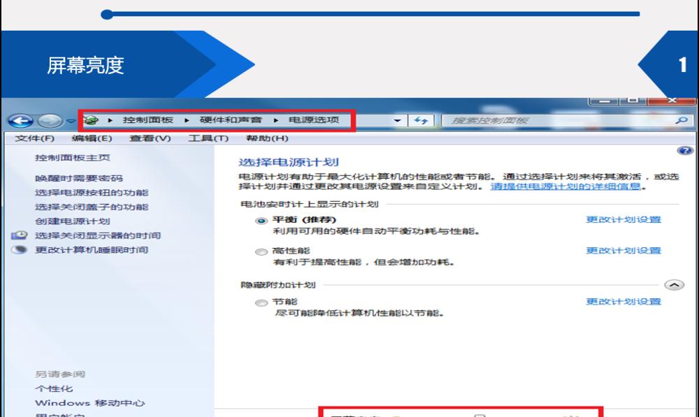Open 唤醒时需要密码 link

(x=79, y=178)
